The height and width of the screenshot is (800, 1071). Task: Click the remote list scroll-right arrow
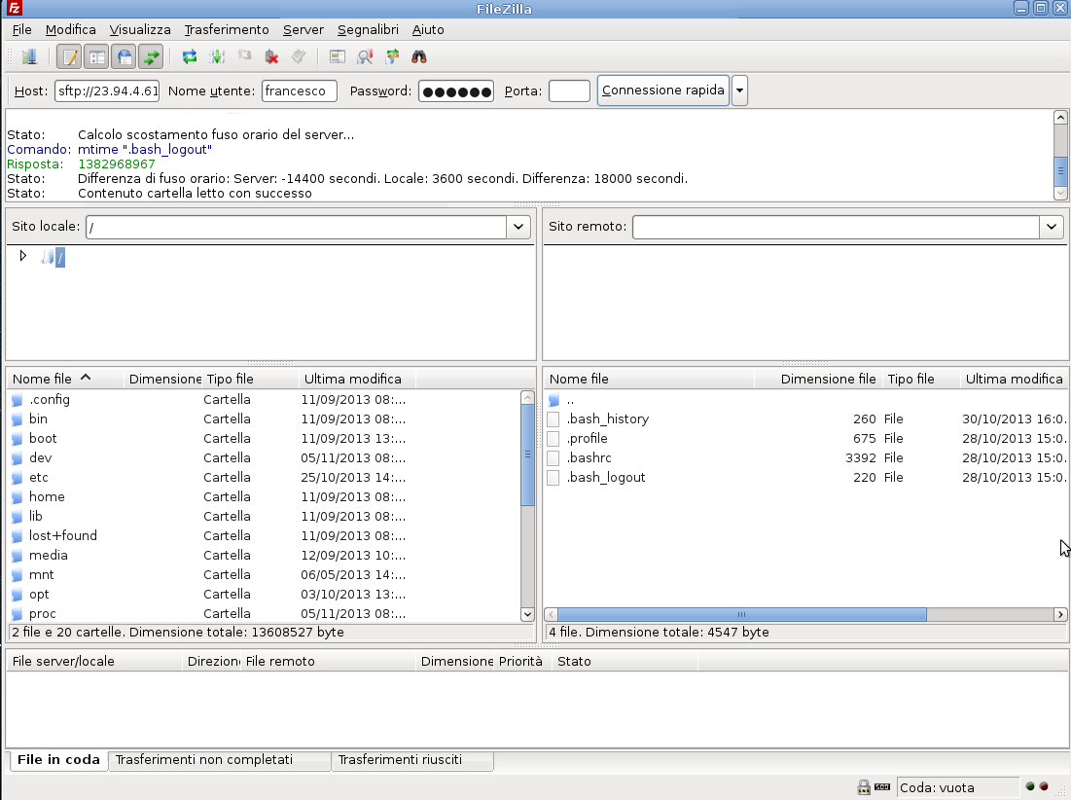(1060, 614)
